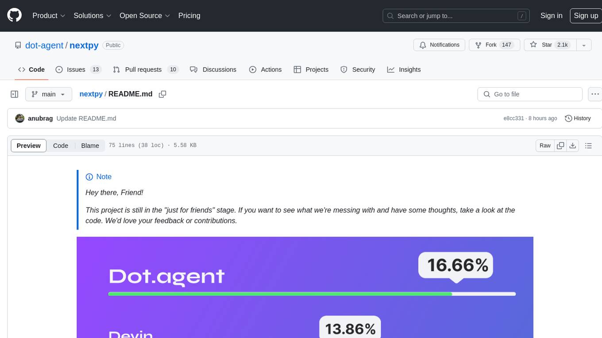Switch to the Projects tab
Image resolution: width=602 pixels, height=338 pixels.
[x=311, y=69]
